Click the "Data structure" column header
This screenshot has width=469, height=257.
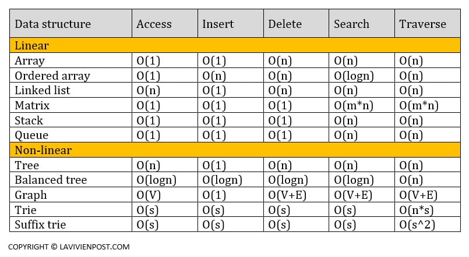click(52, 24)
